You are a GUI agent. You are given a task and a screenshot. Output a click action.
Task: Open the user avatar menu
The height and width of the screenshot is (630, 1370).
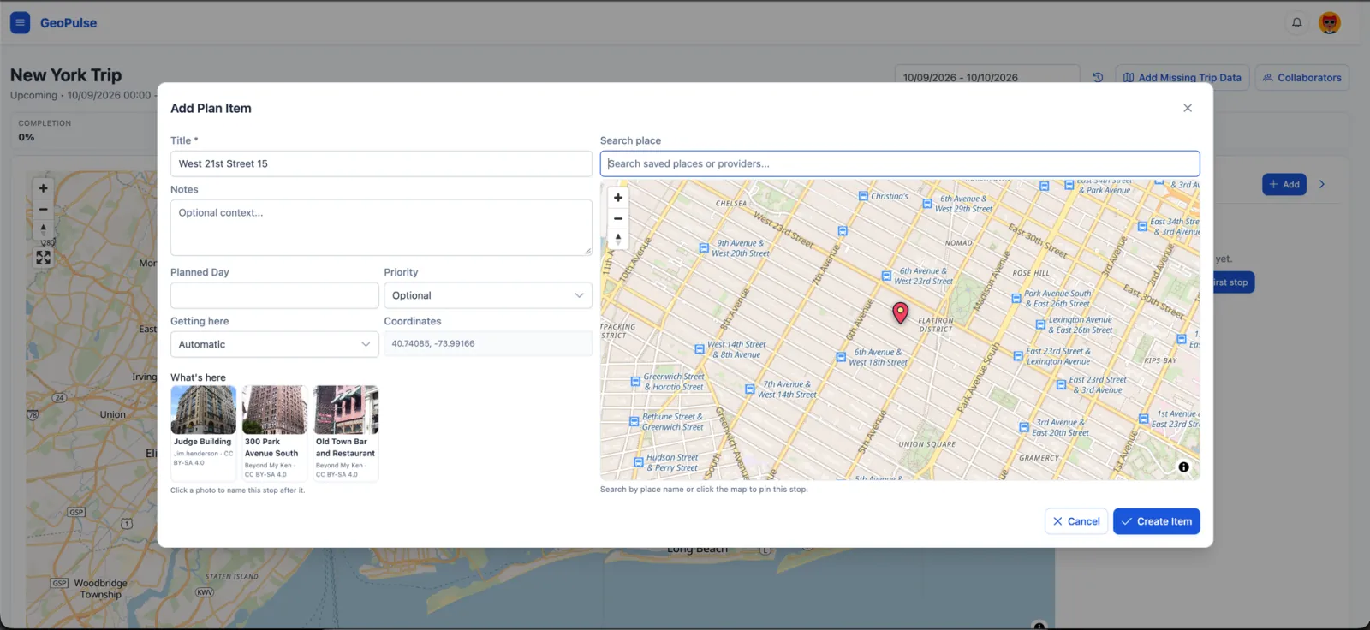1329,22
